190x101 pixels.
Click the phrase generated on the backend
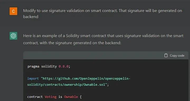97,43
